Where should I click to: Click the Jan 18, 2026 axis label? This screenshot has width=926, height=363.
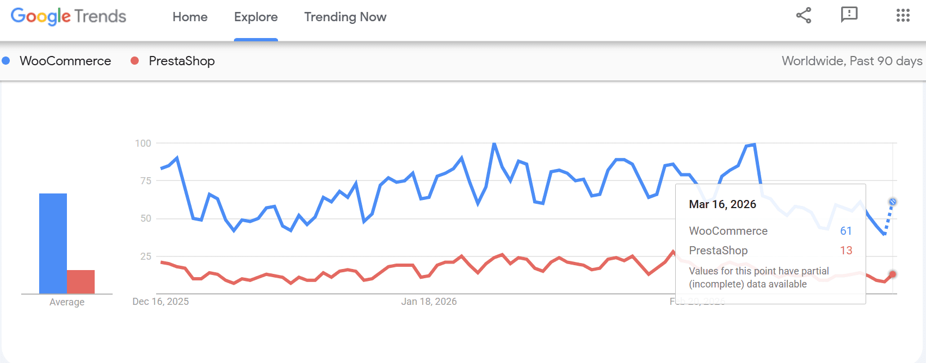click(429, 302)
